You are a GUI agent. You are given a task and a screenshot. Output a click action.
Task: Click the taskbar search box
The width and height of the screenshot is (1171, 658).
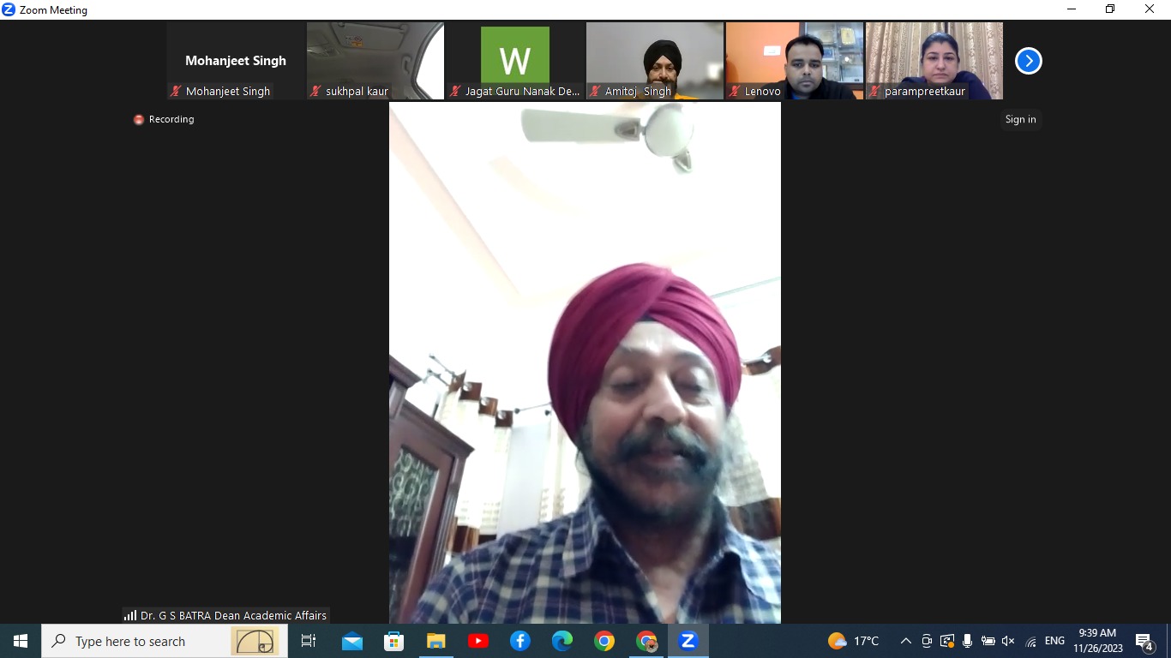pos(165,641)
